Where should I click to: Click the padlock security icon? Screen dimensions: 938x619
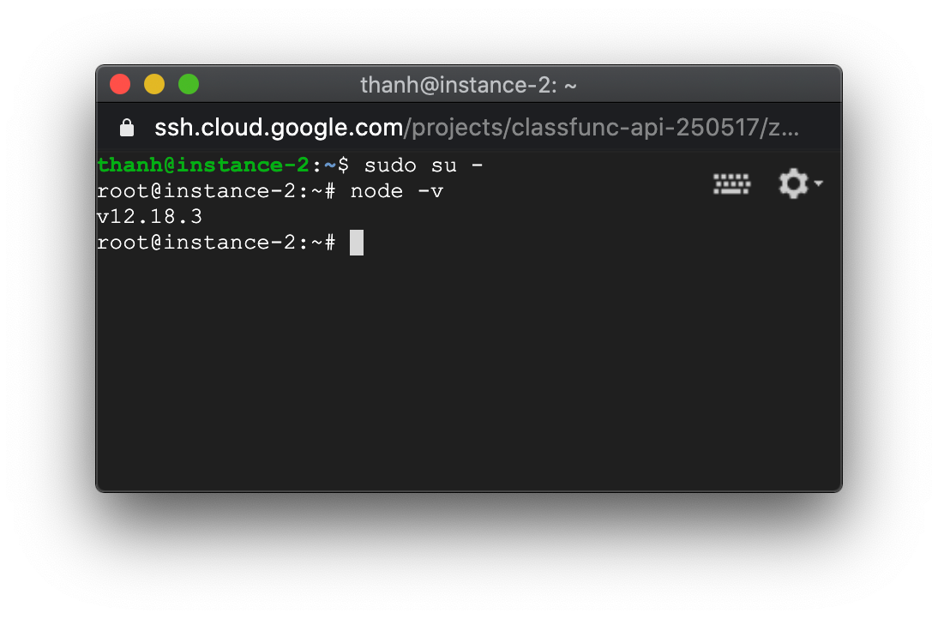point(127,128)
